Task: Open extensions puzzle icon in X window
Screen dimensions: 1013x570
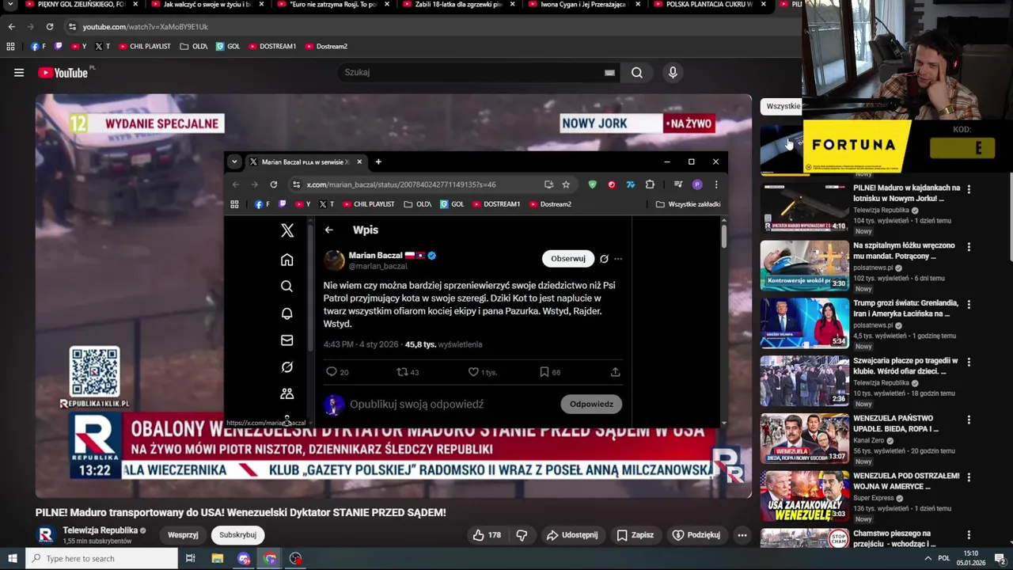Action: click(x=650, y=184)
